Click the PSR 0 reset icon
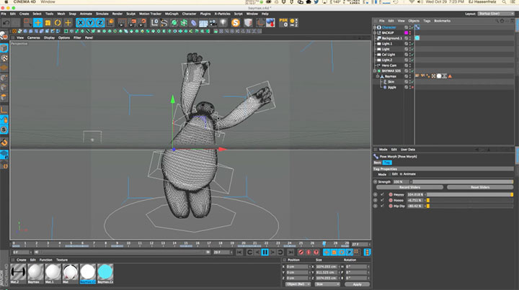 click(x=284, y=22)
